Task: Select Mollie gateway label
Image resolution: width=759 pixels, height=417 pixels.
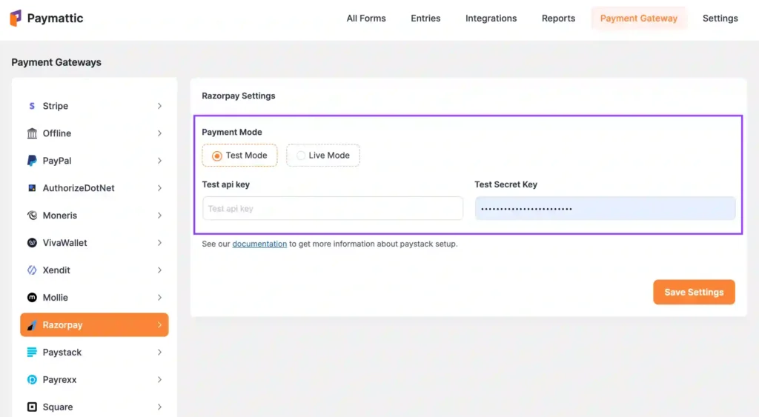Action: click(55, 298)
